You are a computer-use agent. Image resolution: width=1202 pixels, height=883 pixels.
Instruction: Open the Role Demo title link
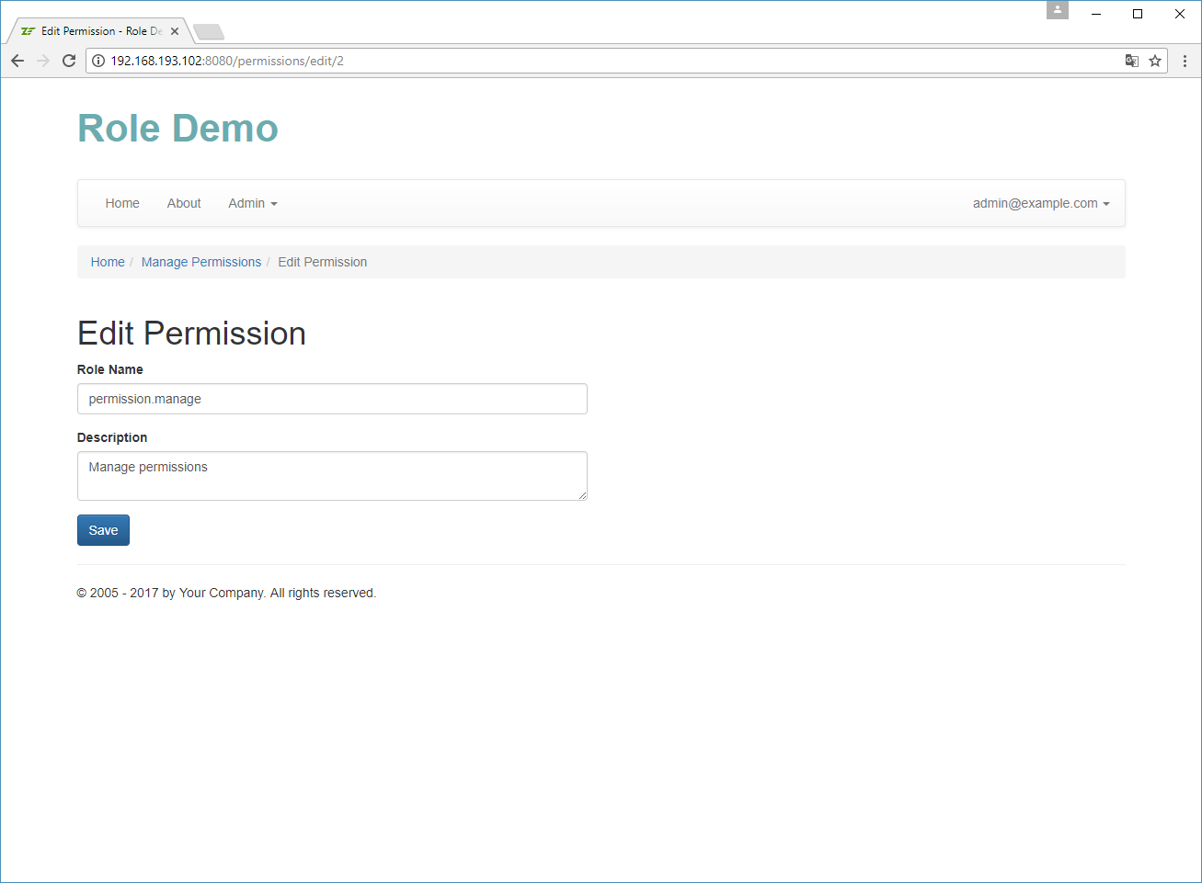tap(177, 129)
